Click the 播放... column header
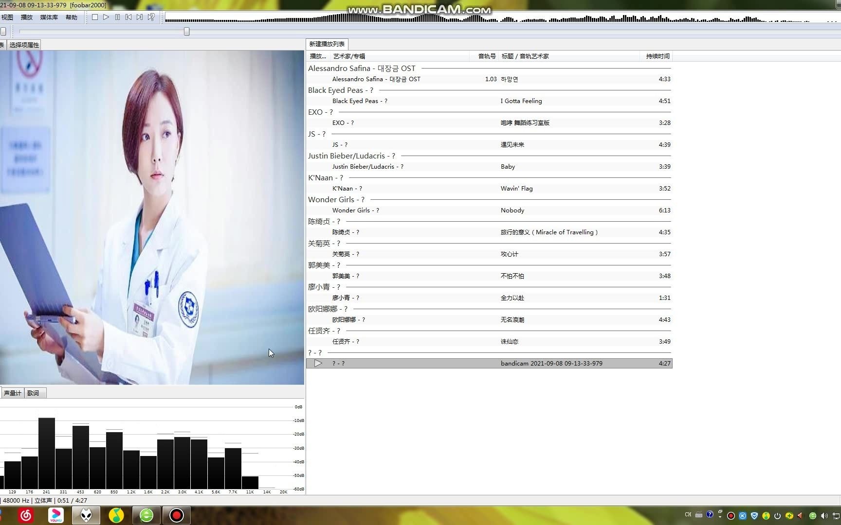The image size is (841, 525). point(318,56)
